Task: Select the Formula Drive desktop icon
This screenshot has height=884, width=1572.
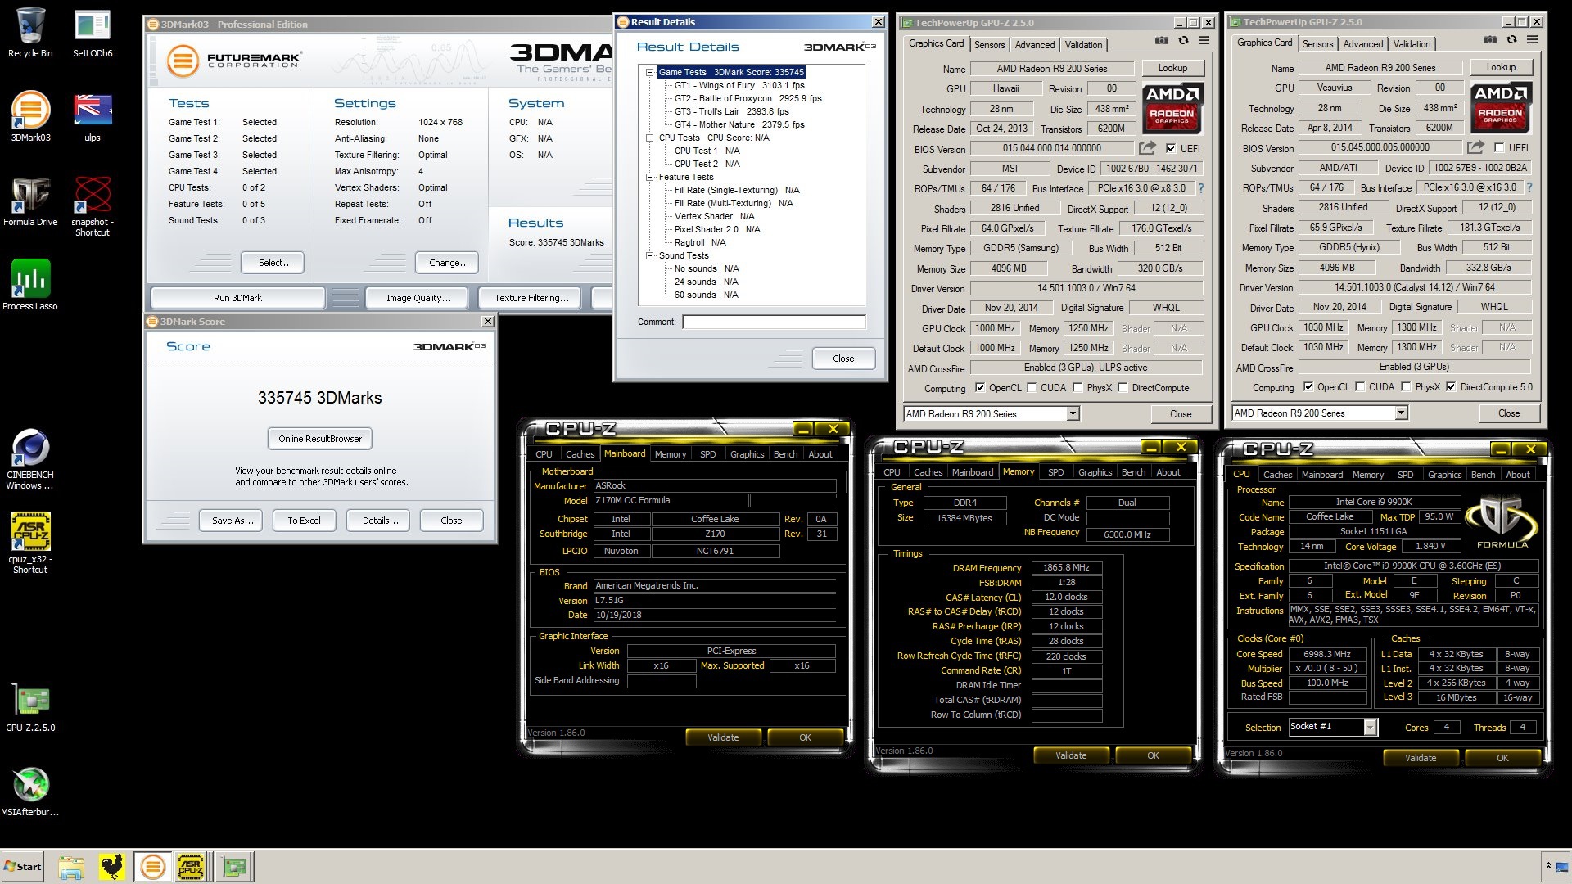Action: [x=30, y=201]
